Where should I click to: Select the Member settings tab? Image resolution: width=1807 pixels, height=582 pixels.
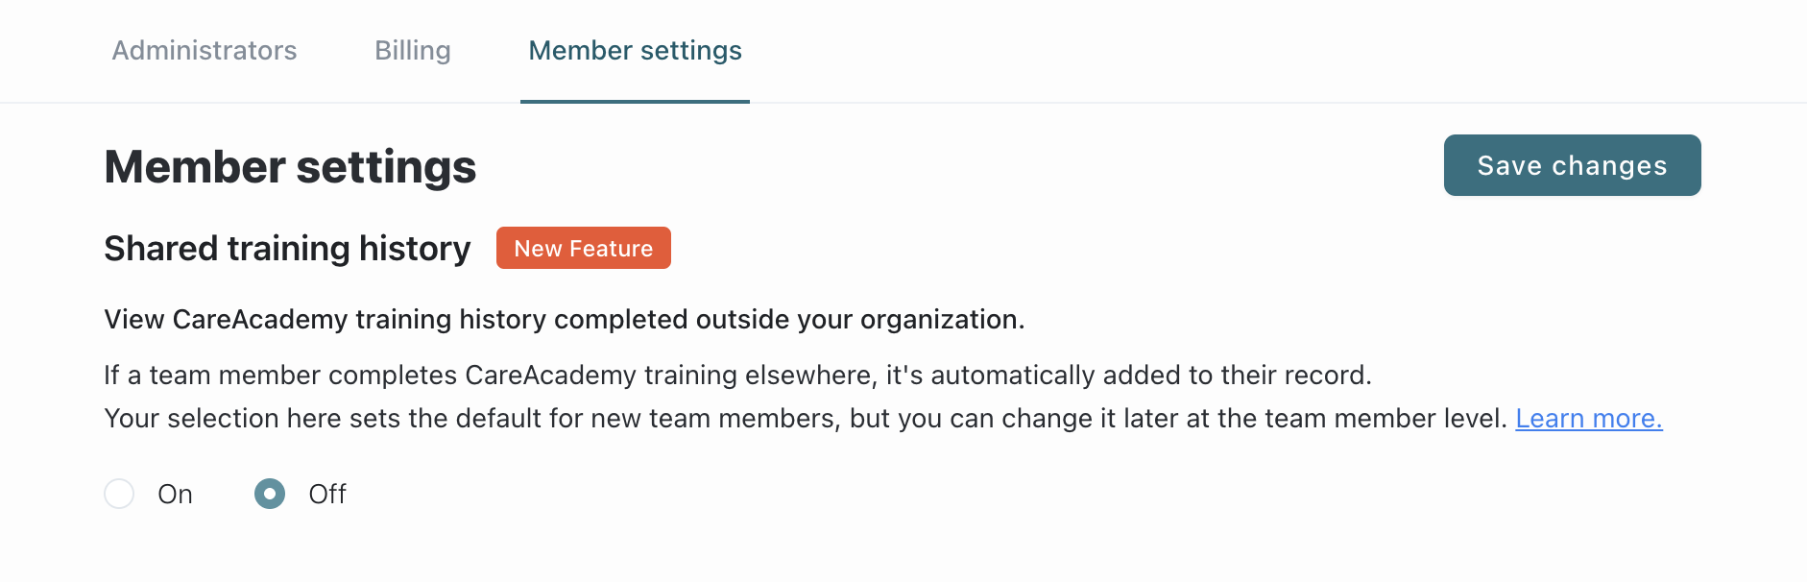pos(635,51)
